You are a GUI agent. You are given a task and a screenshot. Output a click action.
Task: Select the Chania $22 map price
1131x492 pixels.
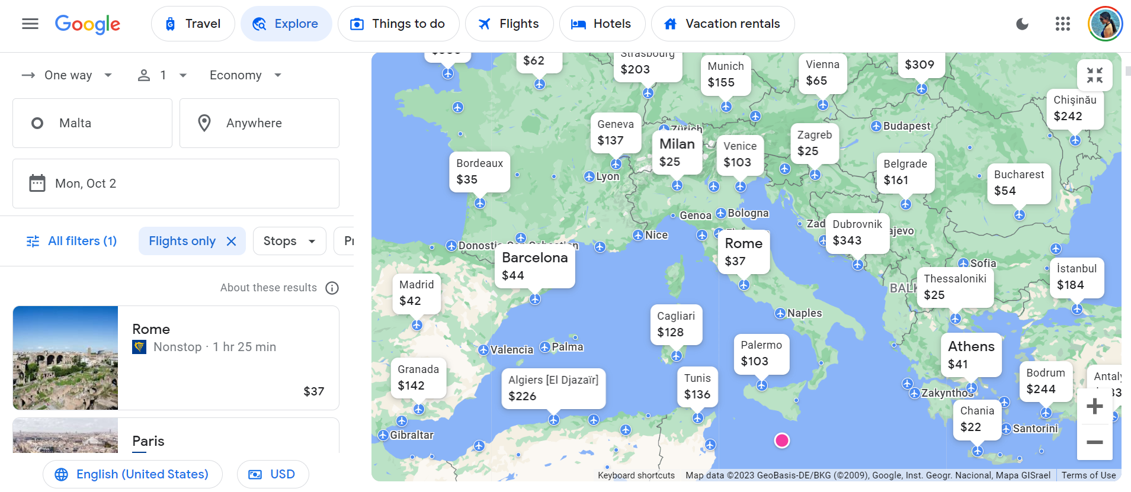coord(977,419)
